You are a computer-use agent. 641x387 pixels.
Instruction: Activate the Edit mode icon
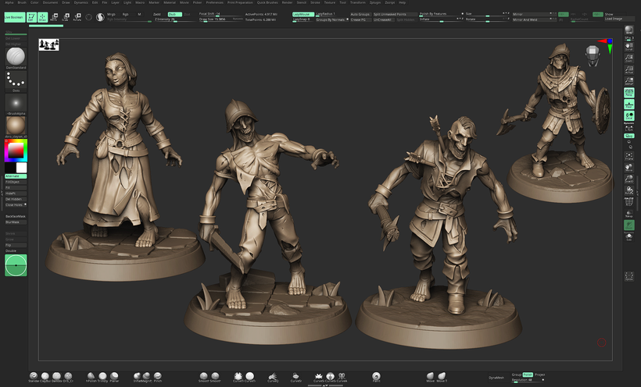pyautogui.click(x=32, y=16)
